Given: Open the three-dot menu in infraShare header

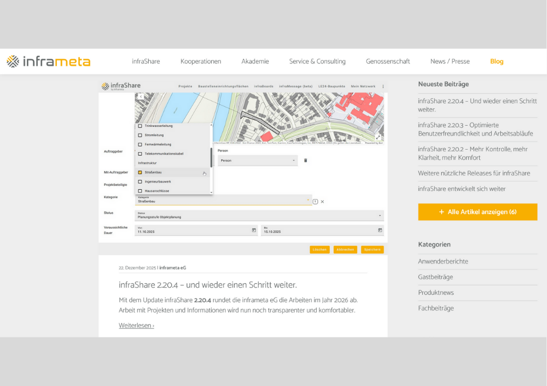Looking at the screenshot, I should pyautogui.click(x=383, y=86).
